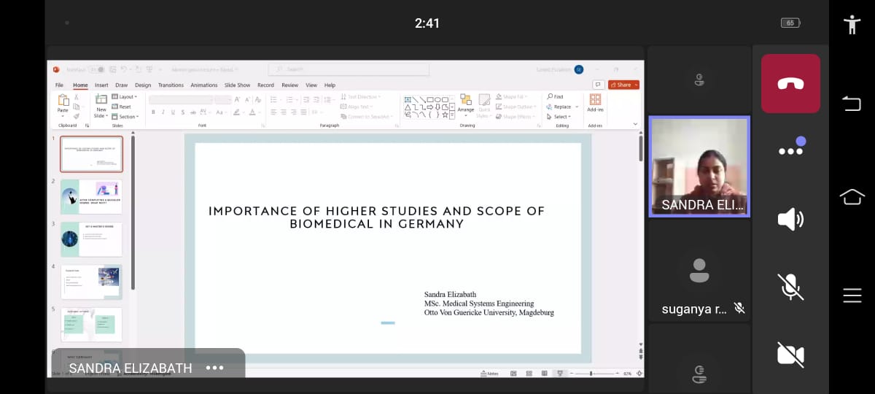Image resolution: width=875 pixels, height=394 pixels.
Task: Adjust the zoom slider in status bar
Action: pyautogui.click(x=592, y=374)
